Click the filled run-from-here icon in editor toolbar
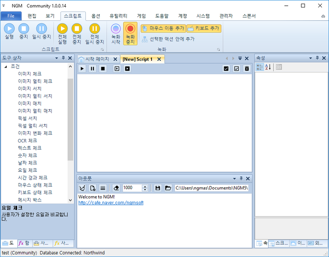This screenshot has height=257, width=329. click(127, 69)
